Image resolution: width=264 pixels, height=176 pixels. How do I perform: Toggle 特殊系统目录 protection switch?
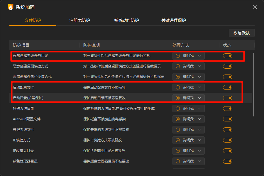[228, 109]
